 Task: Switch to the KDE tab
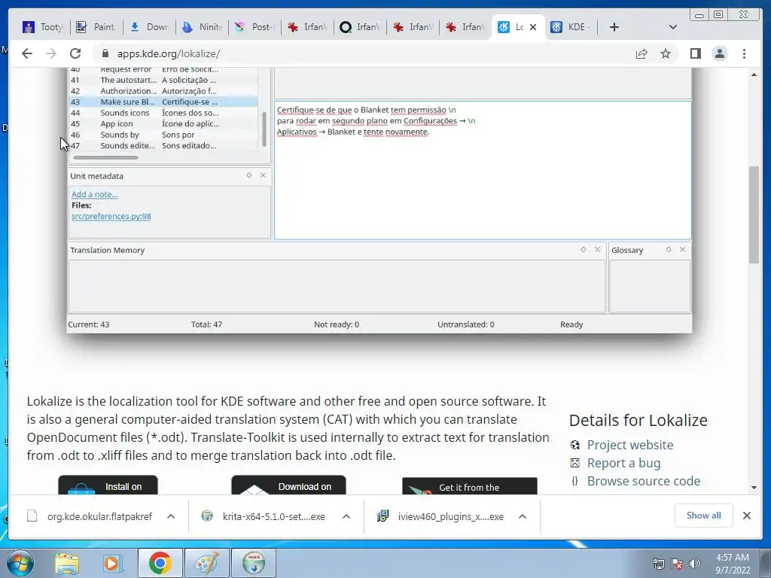click(x=571, y=27)
